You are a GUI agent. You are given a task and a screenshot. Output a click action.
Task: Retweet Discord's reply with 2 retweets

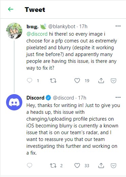(x=53, y=165)
